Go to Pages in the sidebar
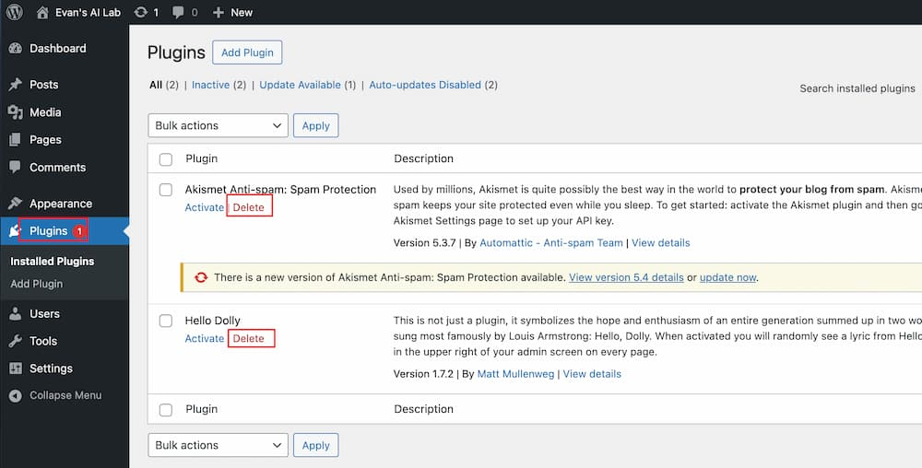Image resolution: width=922 pixels, height=468 pixels. click(45, 140)
